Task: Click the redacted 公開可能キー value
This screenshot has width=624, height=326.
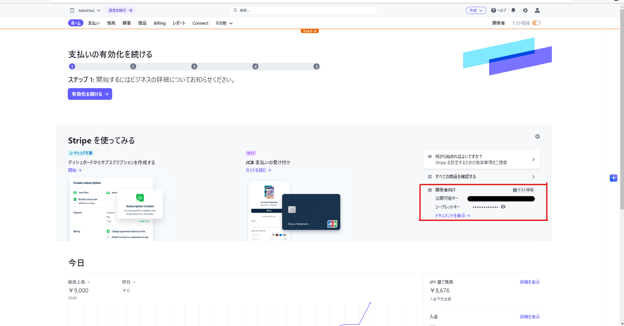Action: 501,199
